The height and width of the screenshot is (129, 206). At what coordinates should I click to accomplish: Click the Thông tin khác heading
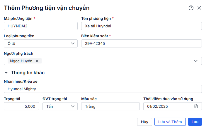(x=28, y=73)
